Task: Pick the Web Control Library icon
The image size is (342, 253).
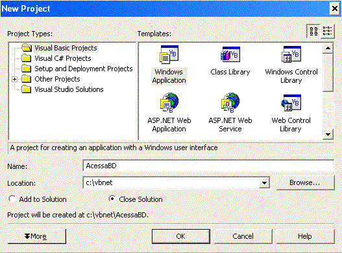Action: pos(291,103)
